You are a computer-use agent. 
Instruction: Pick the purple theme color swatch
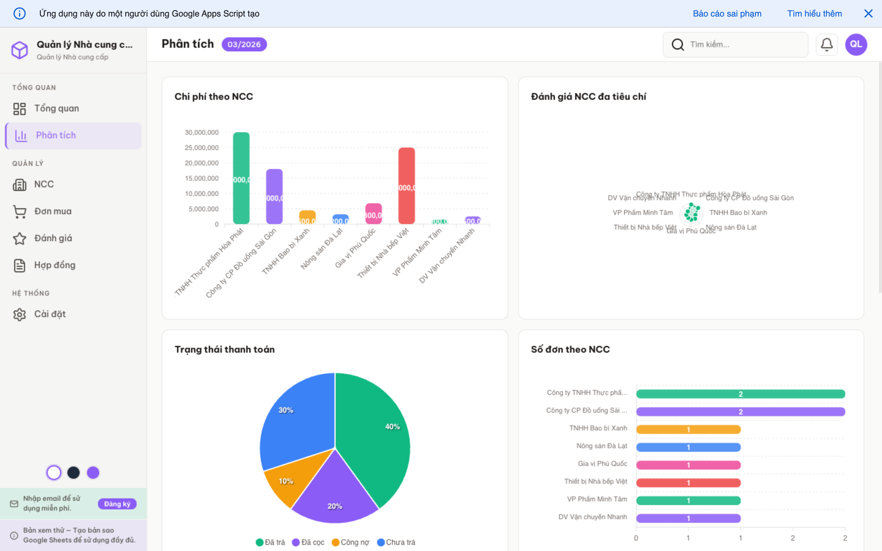[93, 472]
